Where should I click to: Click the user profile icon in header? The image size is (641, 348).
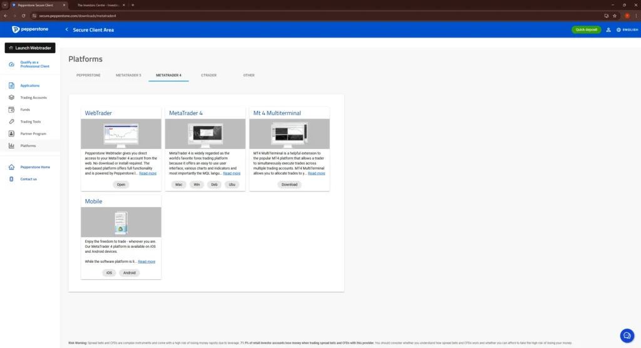[x=608, y=29]
